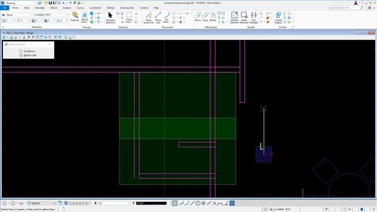Click Intersection snap X icon in status bar

click(214, 203)
